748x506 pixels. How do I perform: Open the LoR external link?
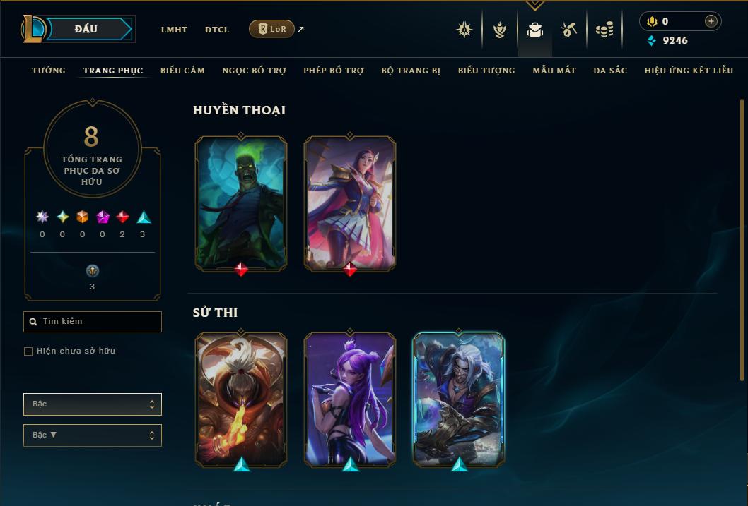tap(276, 29)
